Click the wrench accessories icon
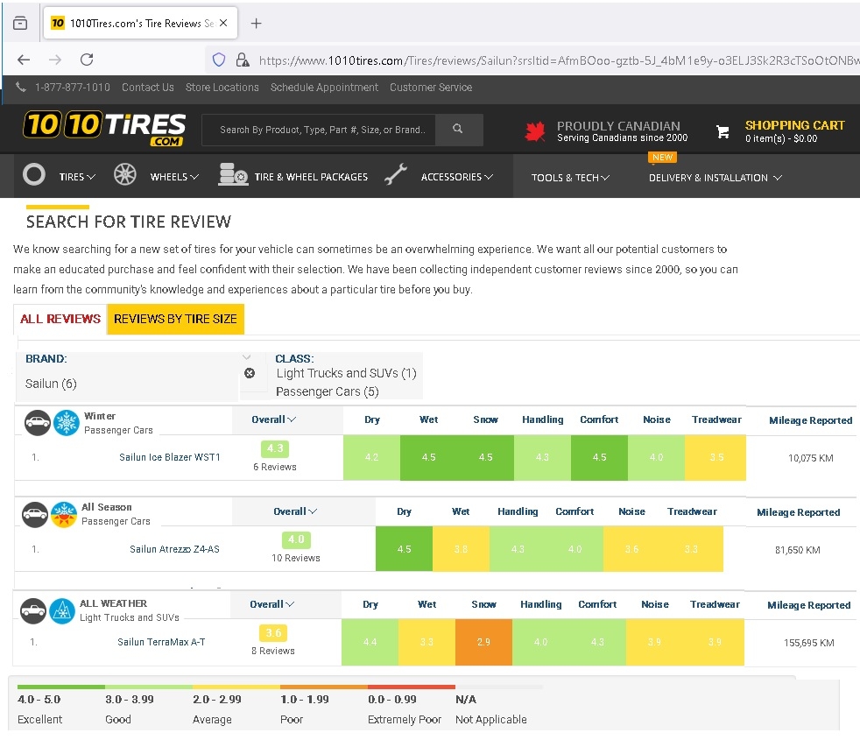 click(396, 174)
